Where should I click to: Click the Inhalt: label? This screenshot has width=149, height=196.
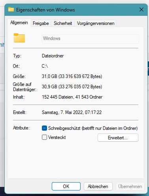pyautogui.click(x=19, y=97)
